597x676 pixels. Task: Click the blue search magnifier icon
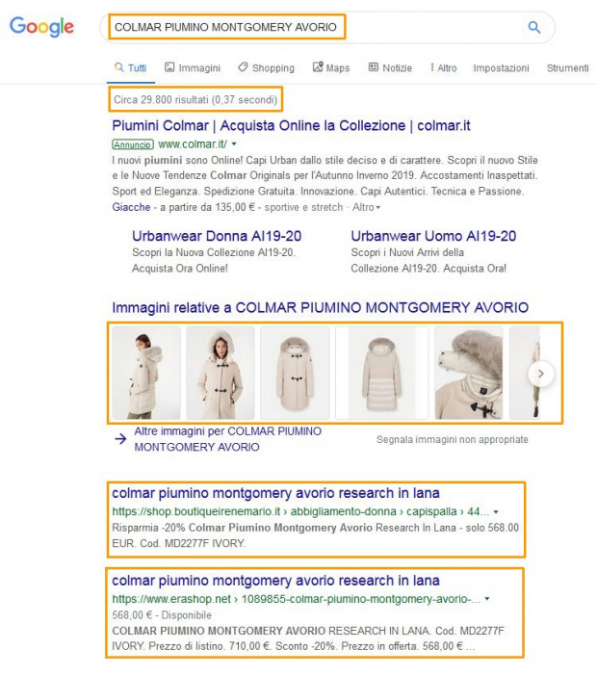(x=534, y=27)
